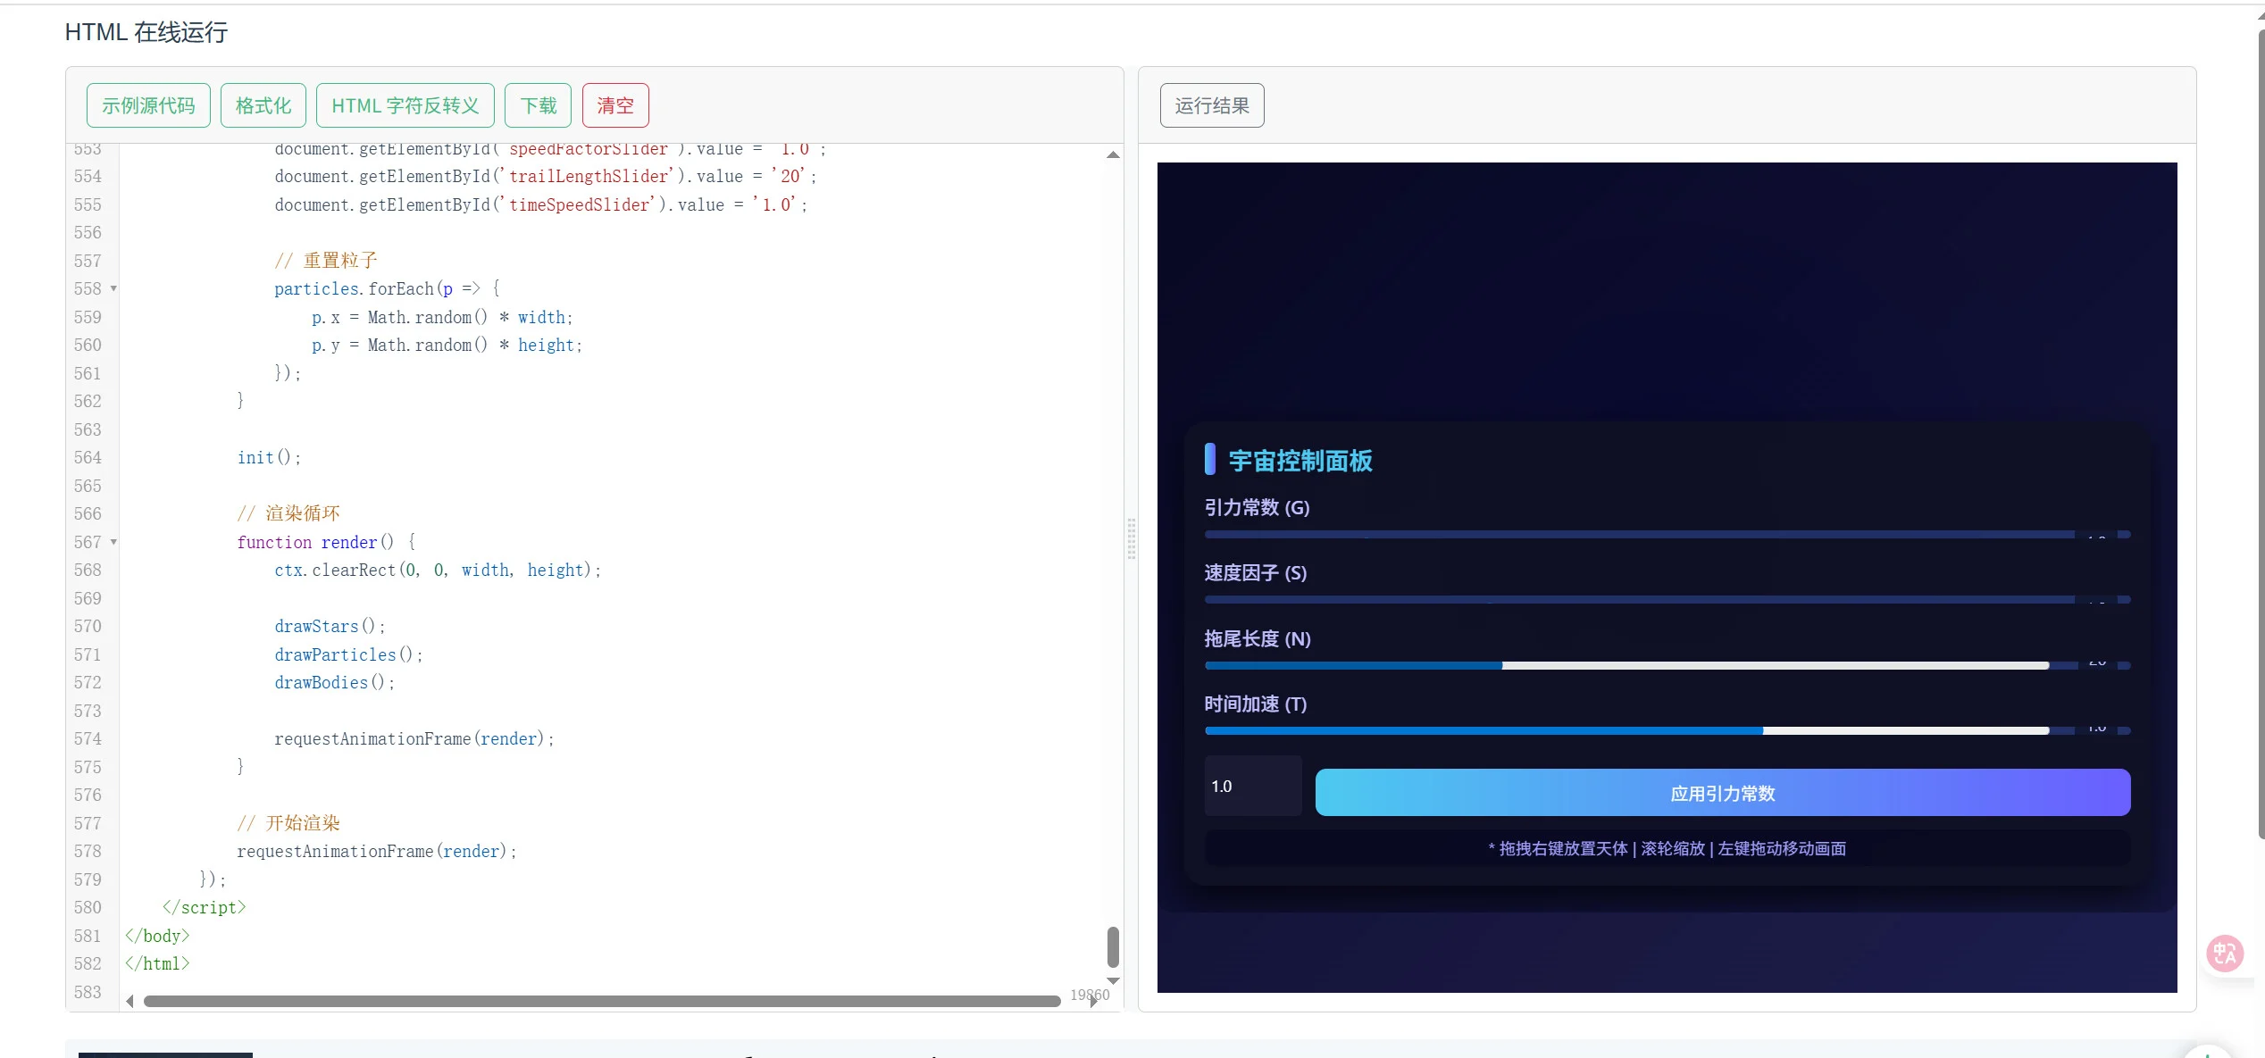Click the 运行结果 button
Image resolution: width=2265 pixels, height=1058 pixels.
[x=1212, y=105]
